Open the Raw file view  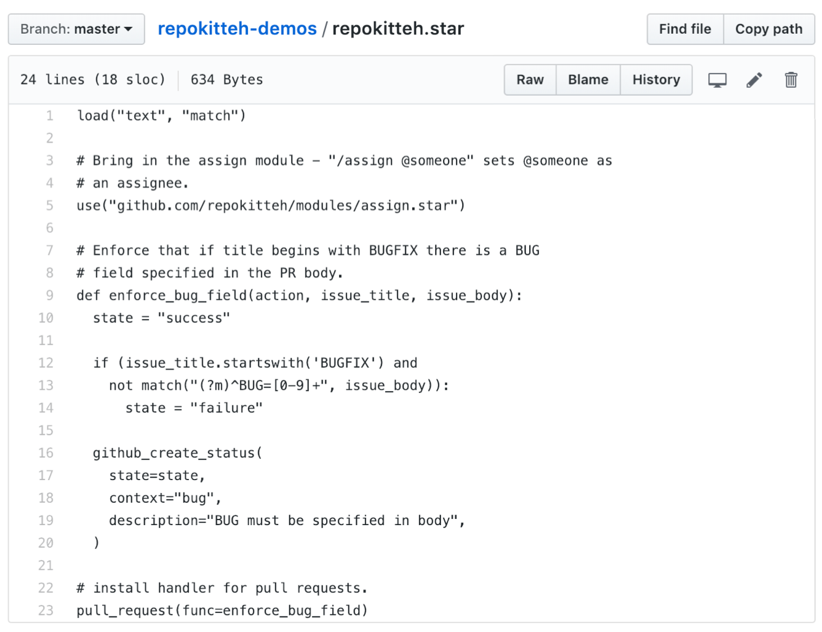tap(530, 80)
